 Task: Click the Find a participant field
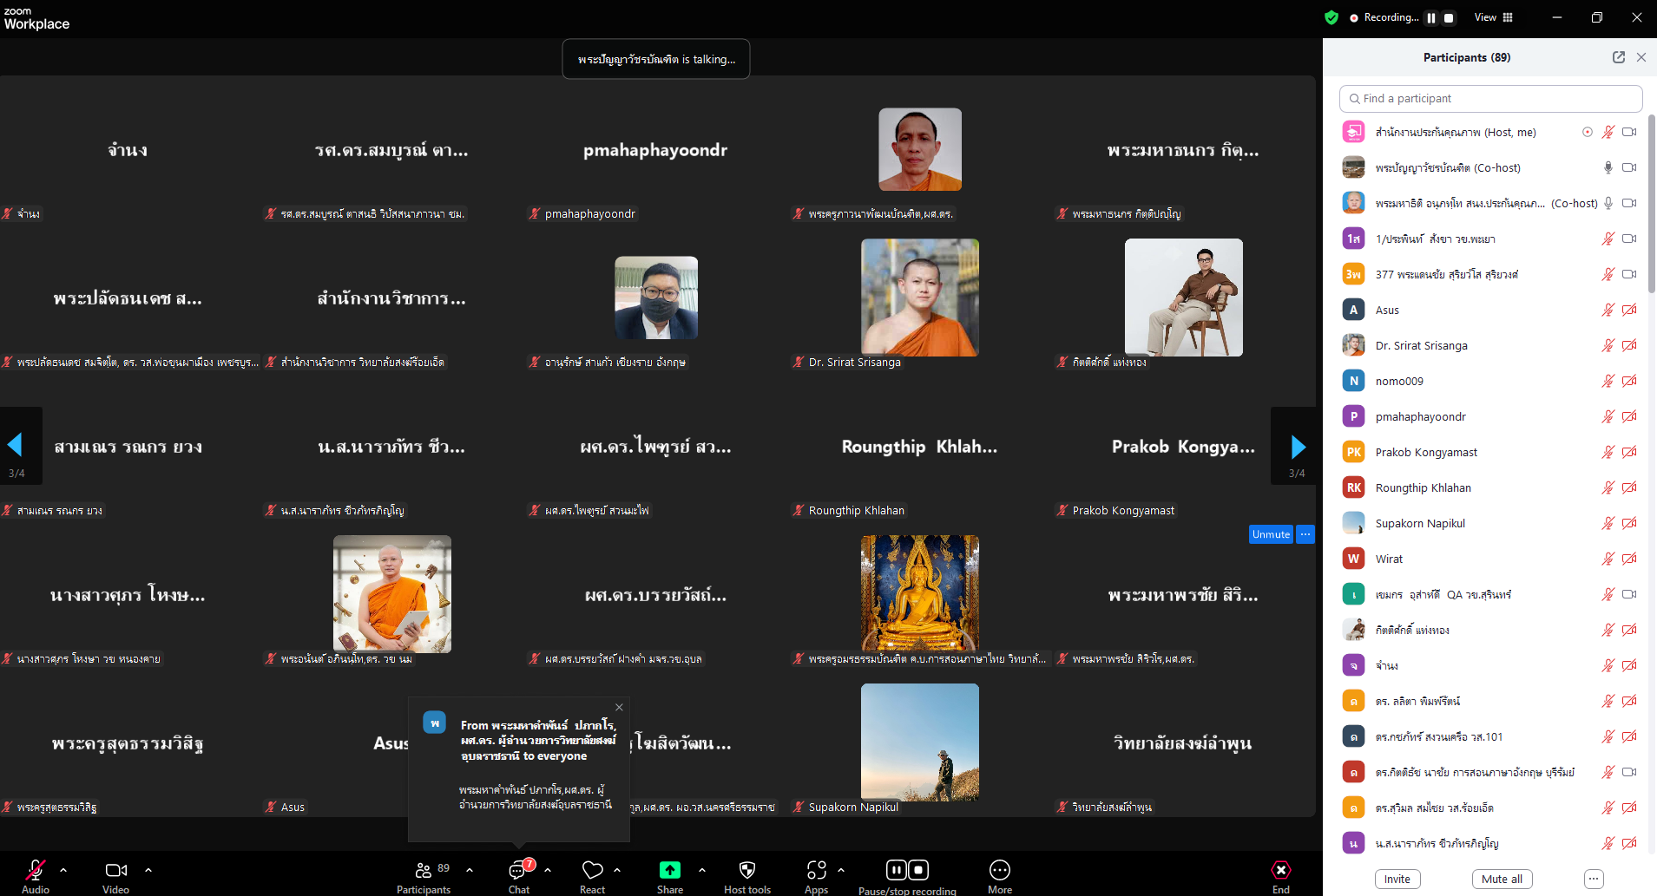coord(1490,99)
